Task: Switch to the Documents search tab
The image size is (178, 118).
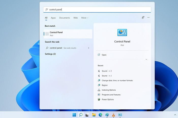Action: coord(65,18)
